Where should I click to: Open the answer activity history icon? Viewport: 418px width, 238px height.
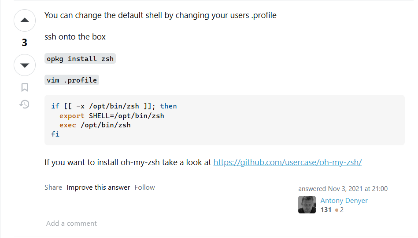pos(25,104)
